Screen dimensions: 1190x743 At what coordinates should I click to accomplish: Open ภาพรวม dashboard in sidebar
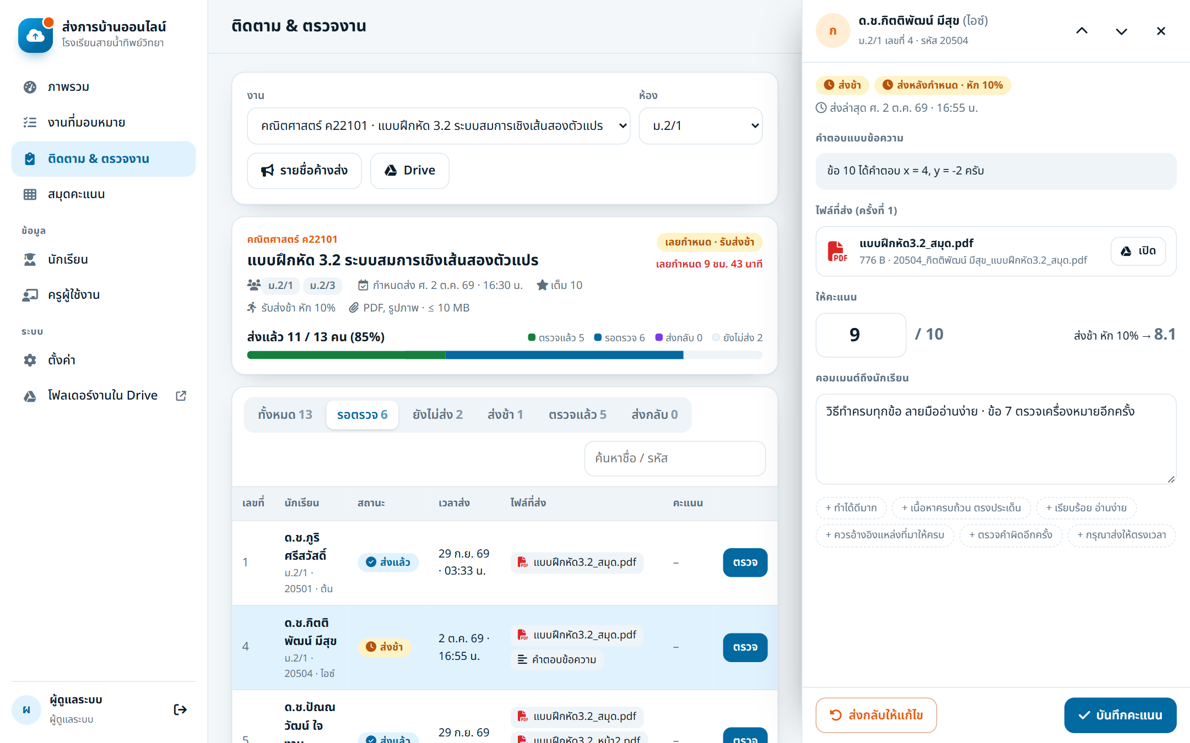pyautogui.click(x=104, y=87)
